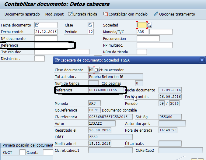206x160 pixels.
Task: Click the Contabilizar con modelo icon
Action: [106, 14]
